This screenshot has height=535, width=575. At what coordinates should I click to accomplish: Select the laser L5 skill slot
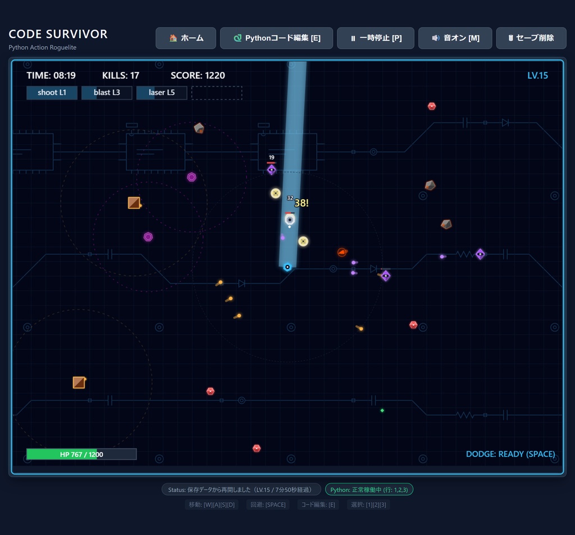tap(162, 93)
